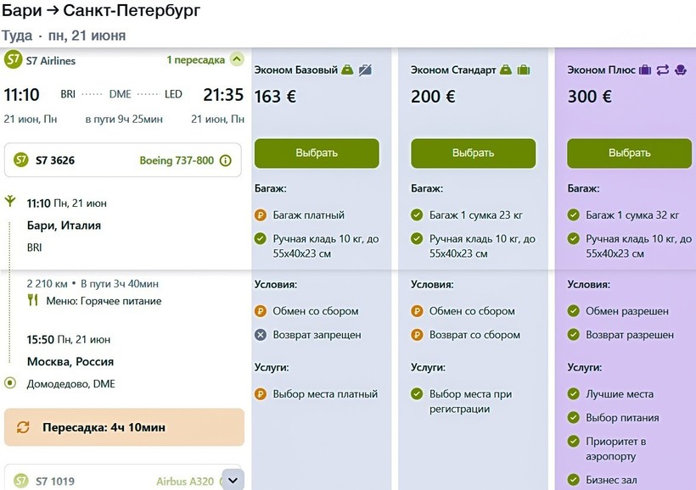Image resolution: width=696 pixels, height=490 pixels.
Task: Click the suitcase icon on Эконом Стандарт
Action: coord(524,70)
